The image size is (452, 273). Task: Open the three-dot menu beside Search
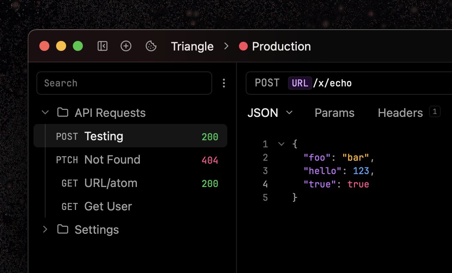pos(223,83)
